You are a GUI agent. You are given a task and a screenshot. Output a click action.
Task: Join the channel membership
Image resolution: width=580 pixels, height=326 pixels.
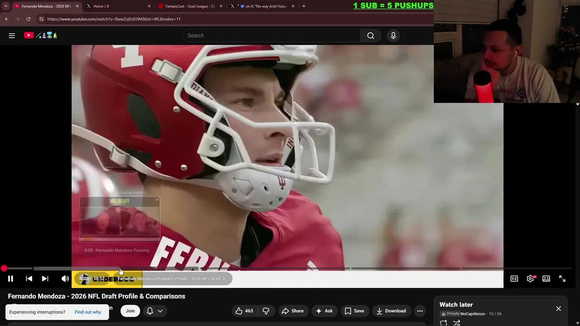130,311
